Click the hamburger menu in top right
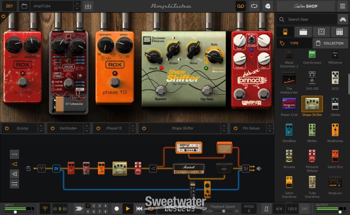350x215 pixels. [342, 6]
